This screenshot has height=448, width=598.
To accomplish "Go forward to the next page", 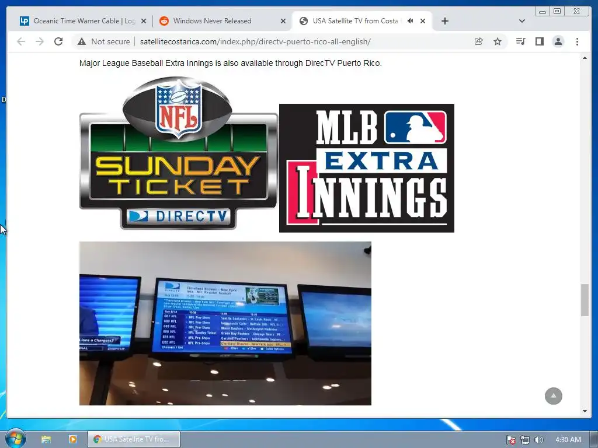I will pos(40,41).
